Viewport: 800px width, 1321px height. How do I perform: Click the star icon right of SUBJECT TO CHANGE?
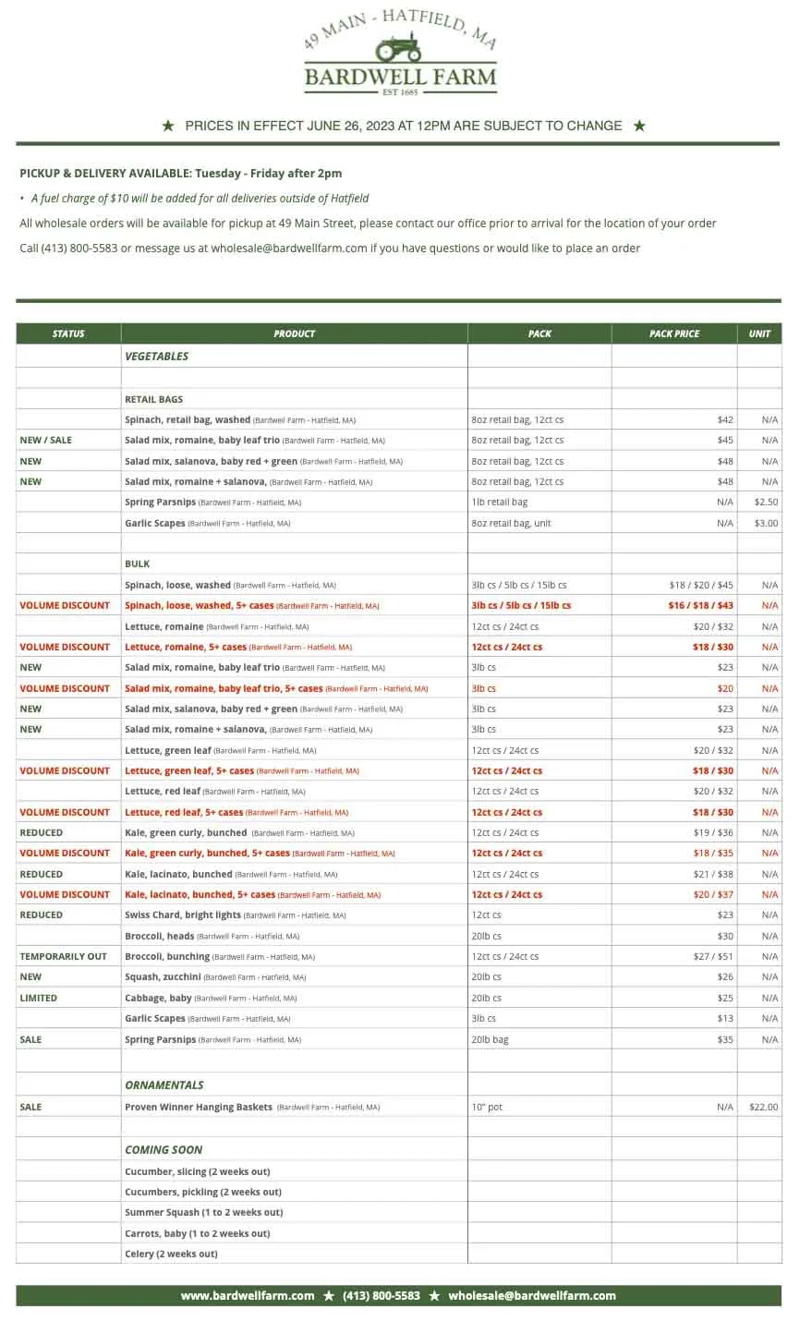point(639,126)
